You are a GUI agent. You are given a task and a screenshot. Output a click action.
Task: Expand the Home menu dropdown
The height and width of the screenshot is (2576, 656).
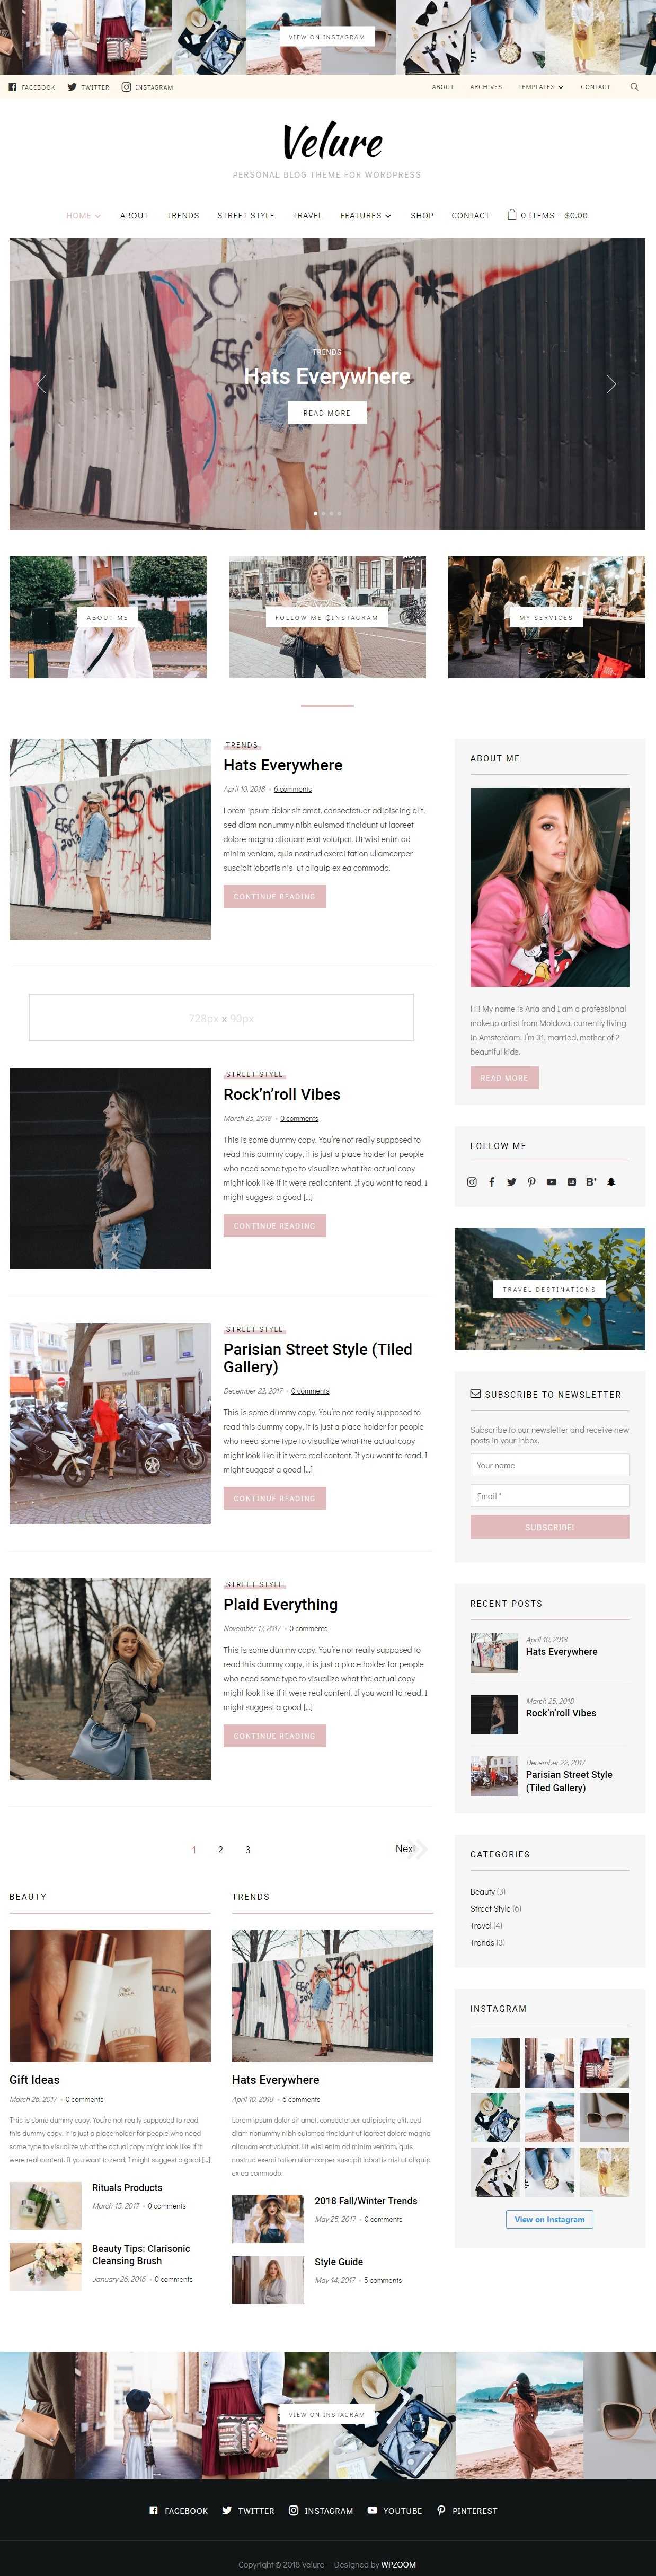83,215
